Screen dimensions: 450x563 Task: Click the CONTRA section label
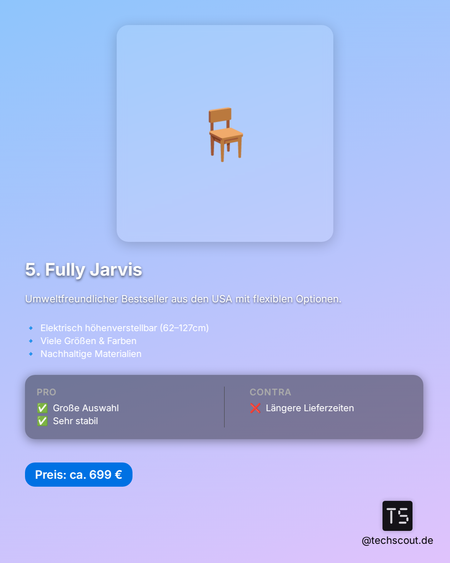click(270, 392)
